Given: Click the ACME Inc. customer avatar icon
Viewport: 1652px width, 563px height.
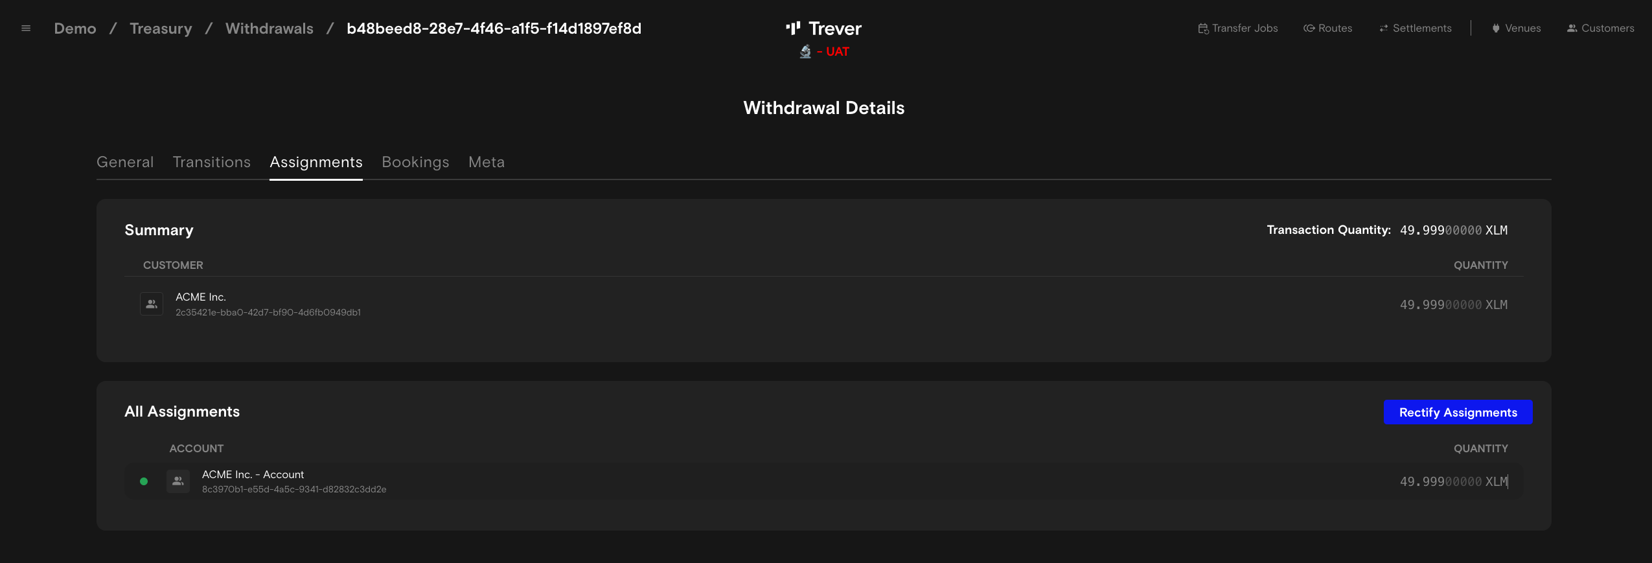Looking at the screenshot, I should pyautogui.click(x=152, y=304).
